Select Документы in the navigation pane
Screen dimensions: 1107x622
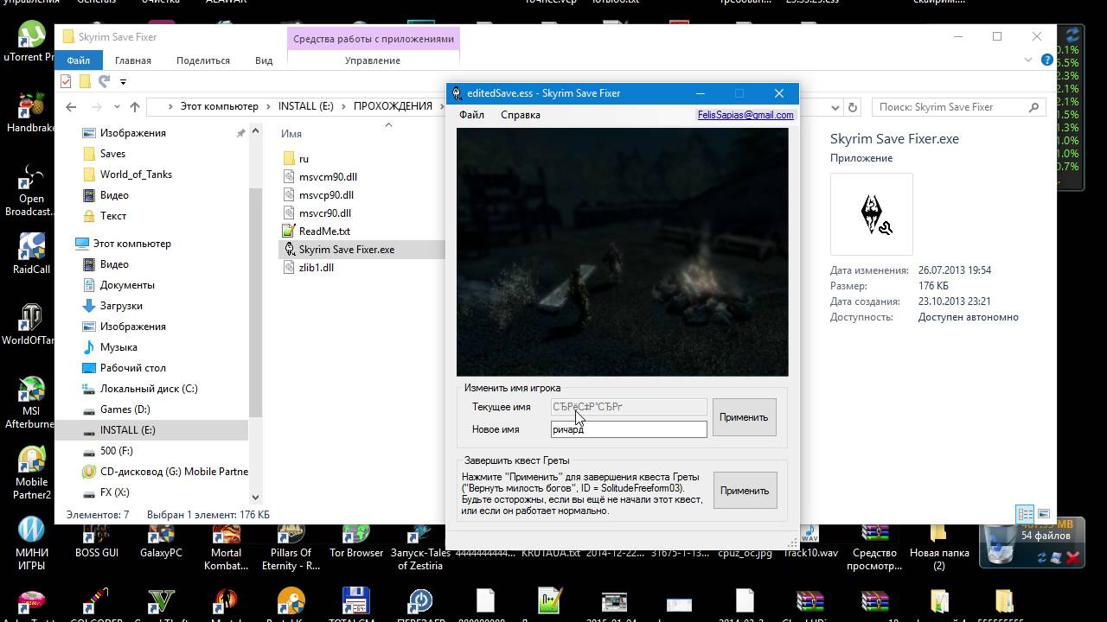127,285
